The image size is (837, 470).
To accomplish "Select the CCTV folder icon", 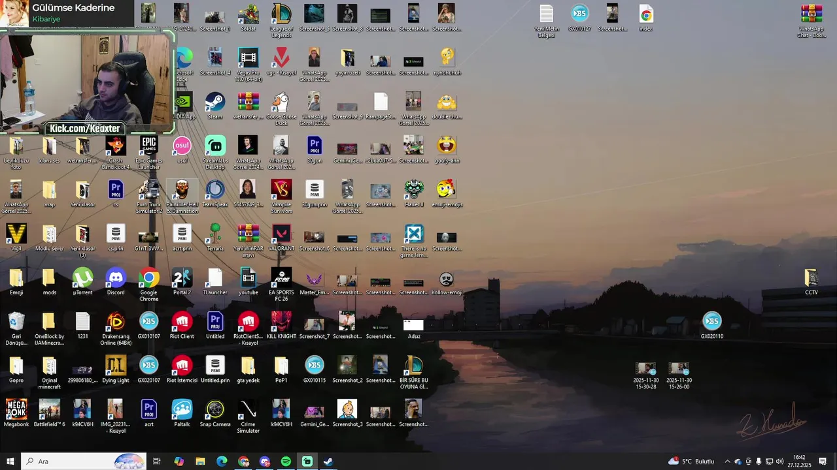I will [x=811, y=281].
